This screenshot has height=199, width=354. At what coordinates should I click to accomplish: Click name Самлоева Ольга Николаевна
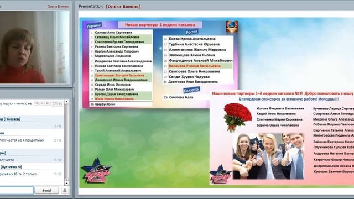point(194,71)
